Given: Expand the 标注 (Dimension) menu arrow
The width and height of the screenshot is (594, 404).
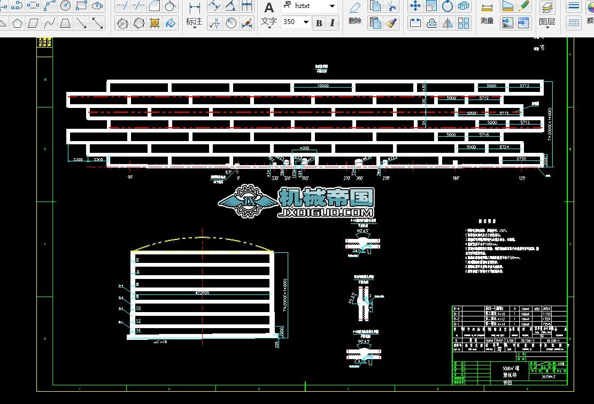Looking at the screenshot, I should (x=194, y=28).
